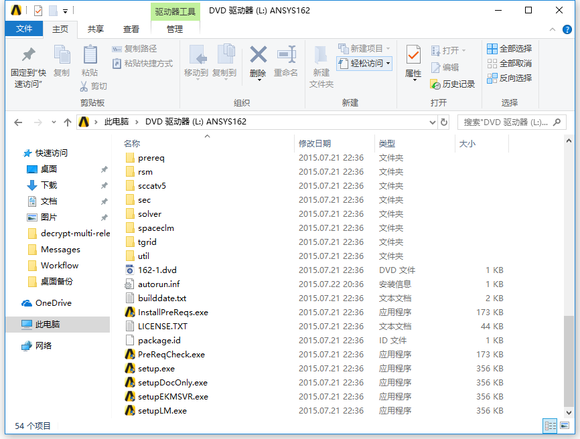The height and width of the screenshot is (439, 580).
Task: Switch to the View (查看) ribbon tab
Action: point(131,29)
